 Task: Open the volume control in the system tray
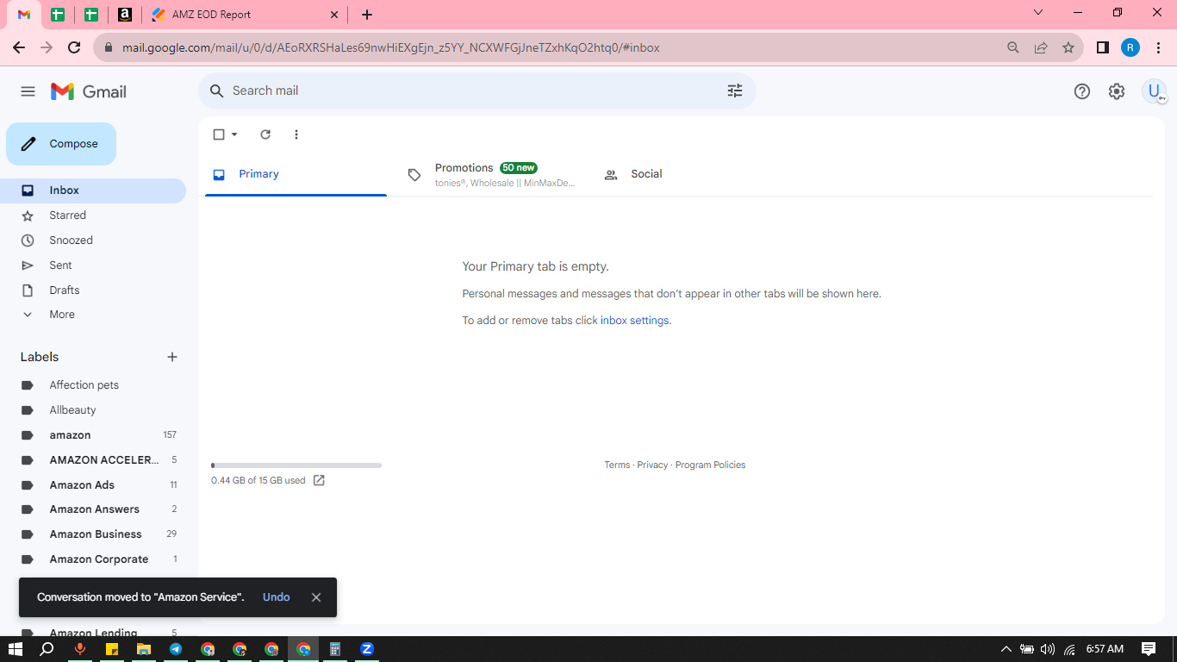tap(1048, 649)
